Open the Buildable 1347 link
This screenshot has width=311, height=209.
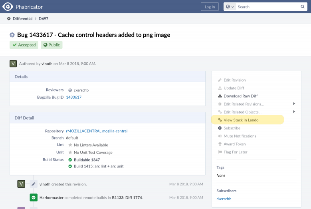87,160
